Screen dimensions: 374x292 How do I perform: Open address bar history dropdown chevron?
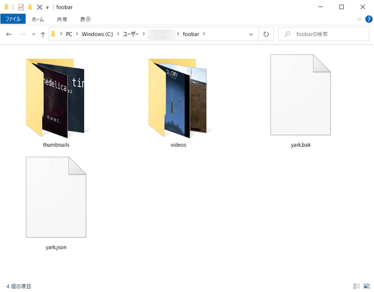click(251, 34)
